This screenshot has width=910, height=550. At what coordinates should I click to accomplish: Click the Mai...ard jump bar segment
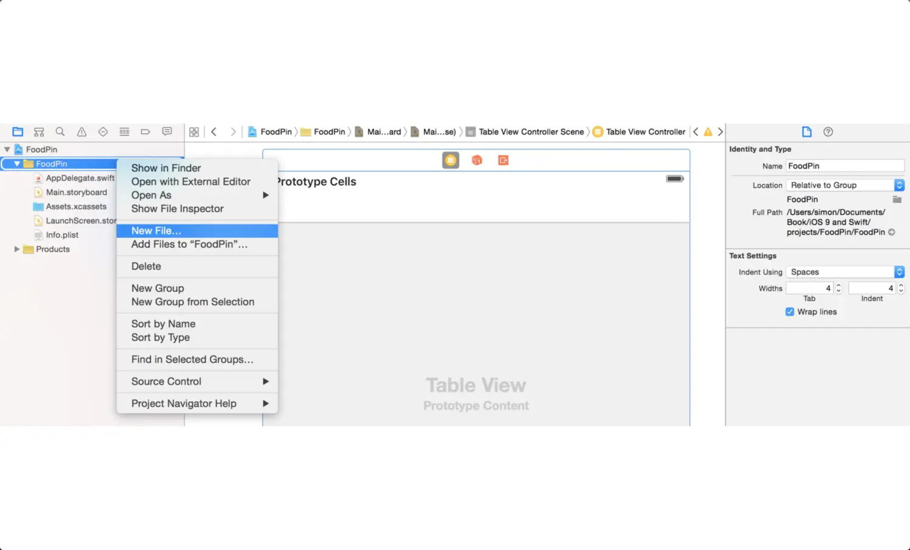(x=378, y=132)
